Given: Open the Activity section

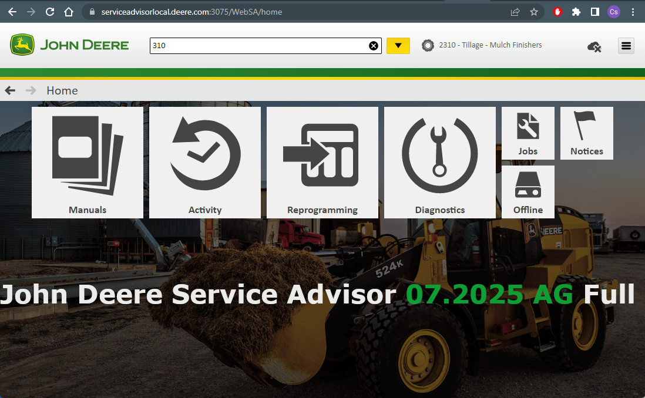Looking at the screenshot, I should coord(204,162).
